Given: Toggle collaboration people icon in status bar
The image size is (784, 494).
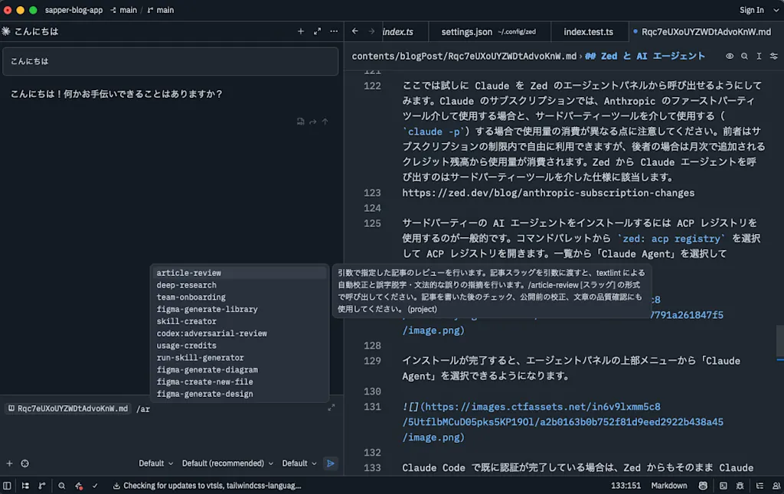Looking at the screenshot, I should [776, 486].
